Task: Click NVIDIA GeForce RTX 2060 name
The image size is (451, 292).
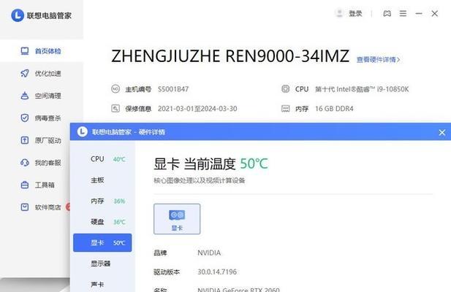Action: click(x=238, y=289)
